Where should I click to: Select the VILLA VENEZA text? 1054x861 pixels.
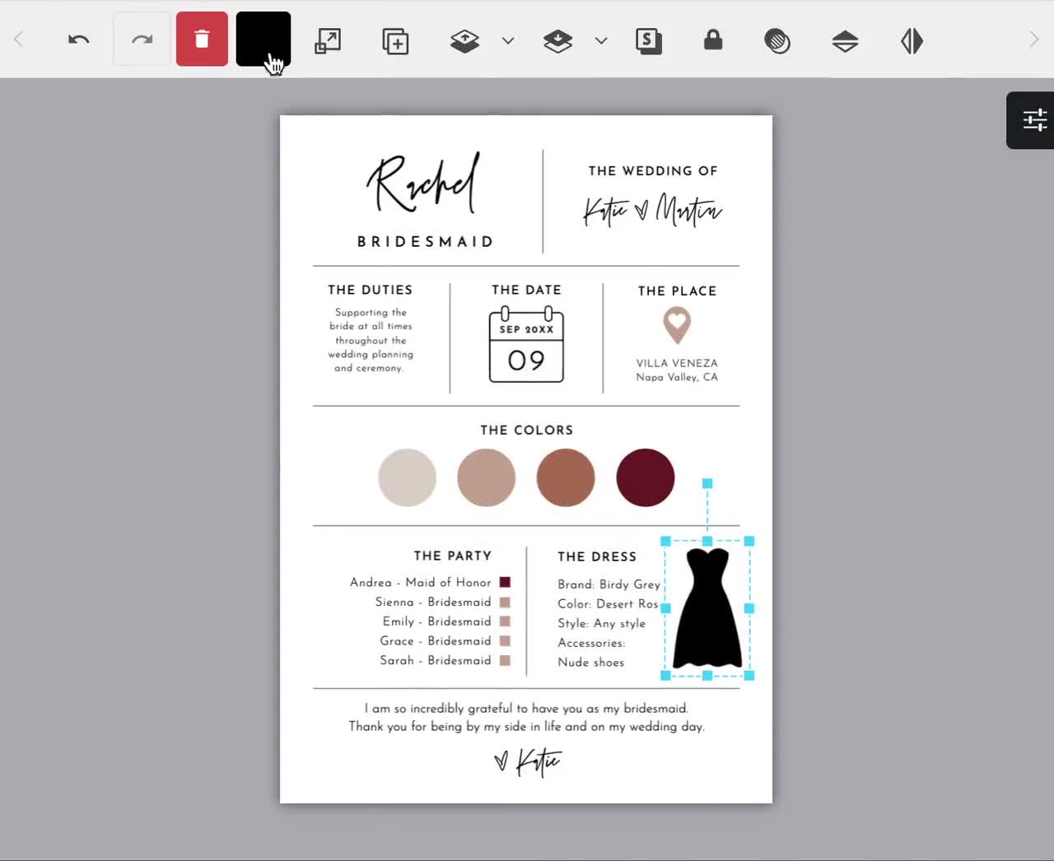click(x=677, y=363)
